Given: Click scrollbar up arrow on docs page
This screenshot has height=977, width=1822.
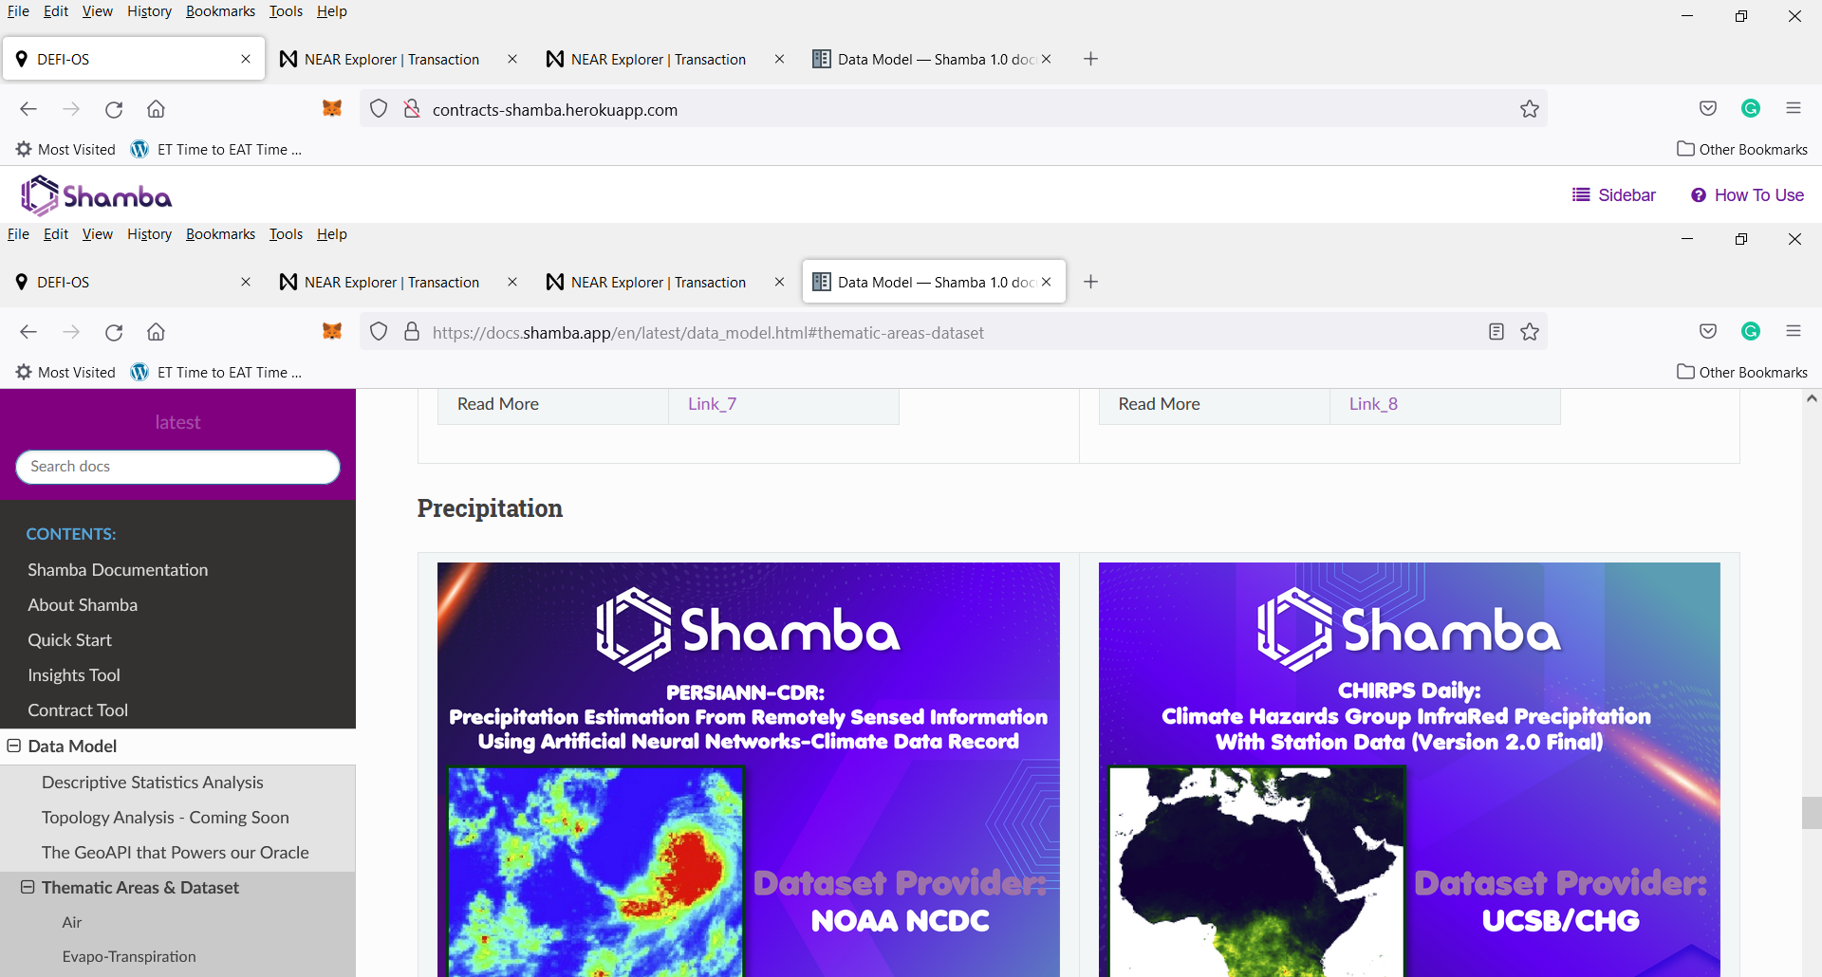Looking at the screenshot, I should tap(1812, 399).
